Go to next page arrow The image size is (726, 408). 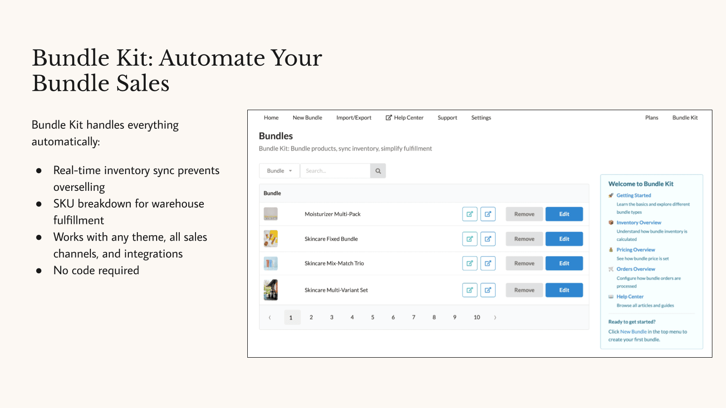point(495,317)
